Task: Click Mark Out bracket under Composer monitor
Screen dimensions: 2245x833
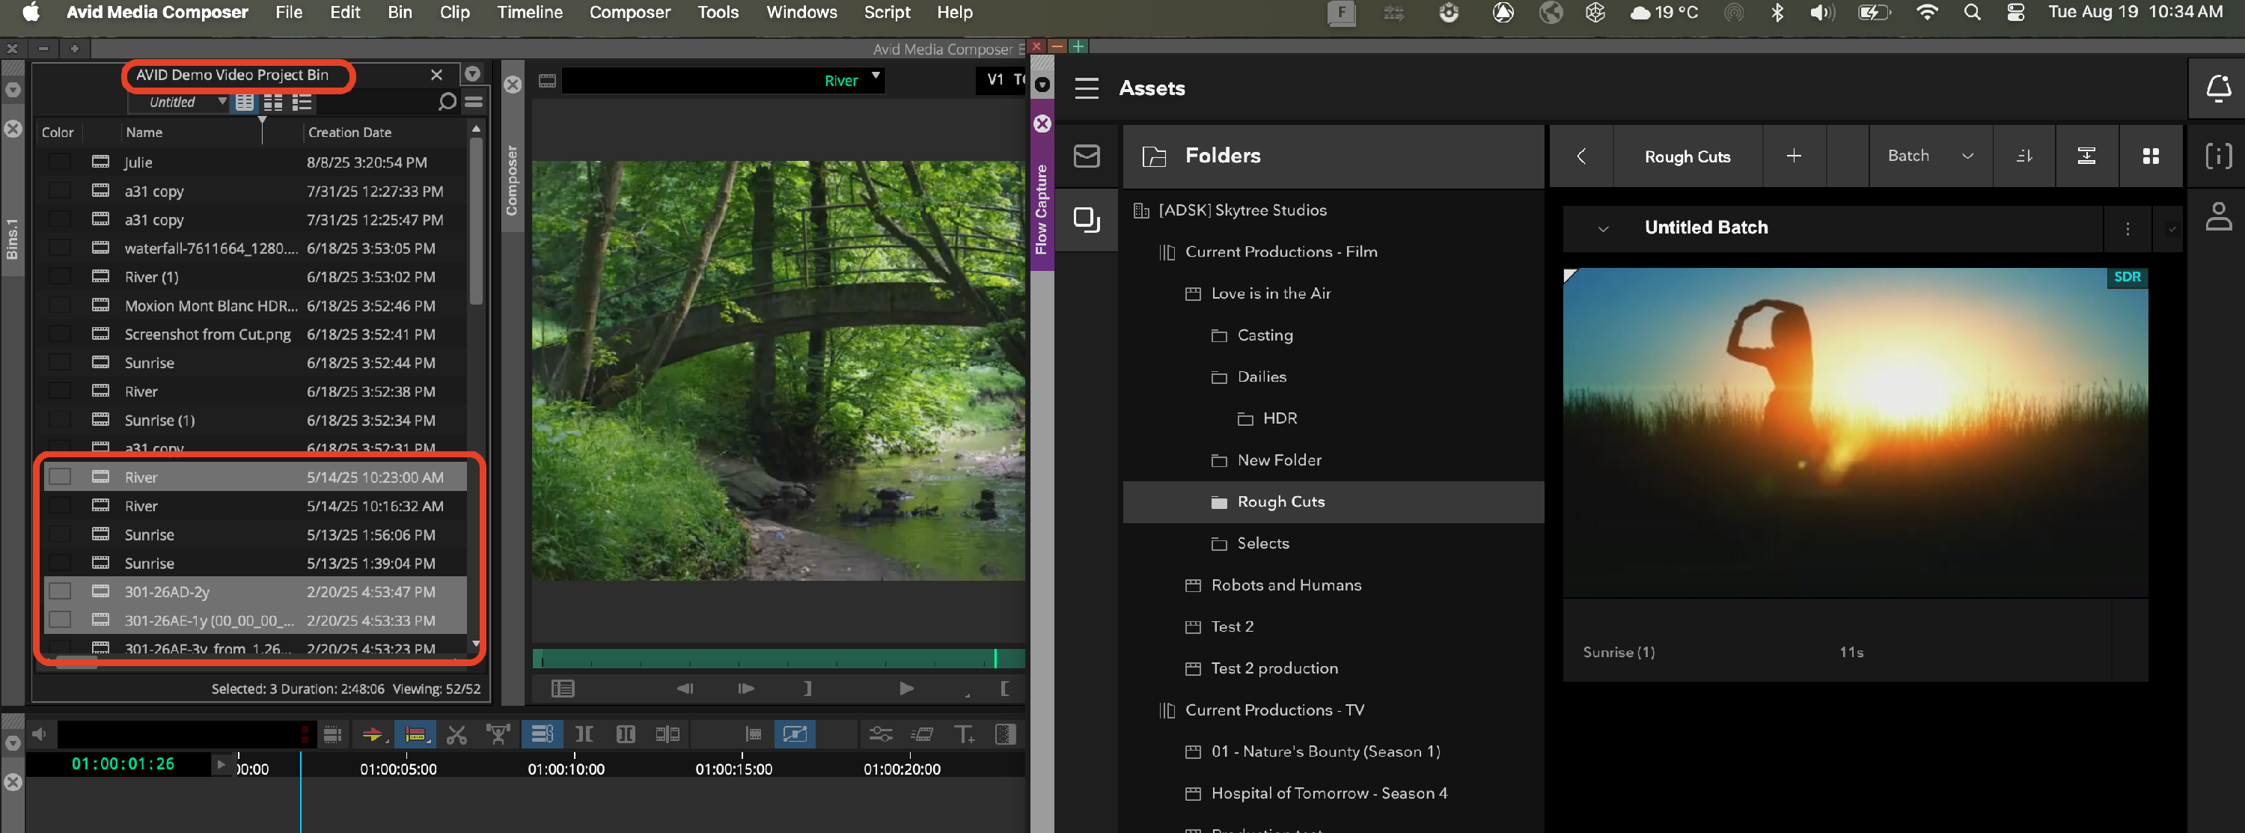Action: pyautogui.click(x=808, y=689)
